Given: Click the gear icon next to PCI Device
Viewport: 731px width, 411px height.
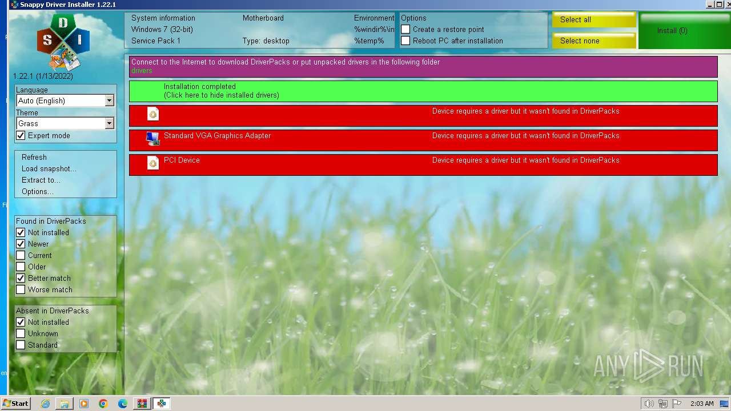Looking at the screenshot, I should coord(152,163).
